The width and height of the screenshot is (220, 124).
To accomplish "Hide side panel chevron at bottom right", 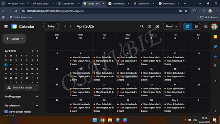I will click(x=215, y=111).
